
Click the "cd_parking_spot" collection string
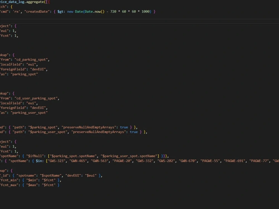tap(31, 60)
